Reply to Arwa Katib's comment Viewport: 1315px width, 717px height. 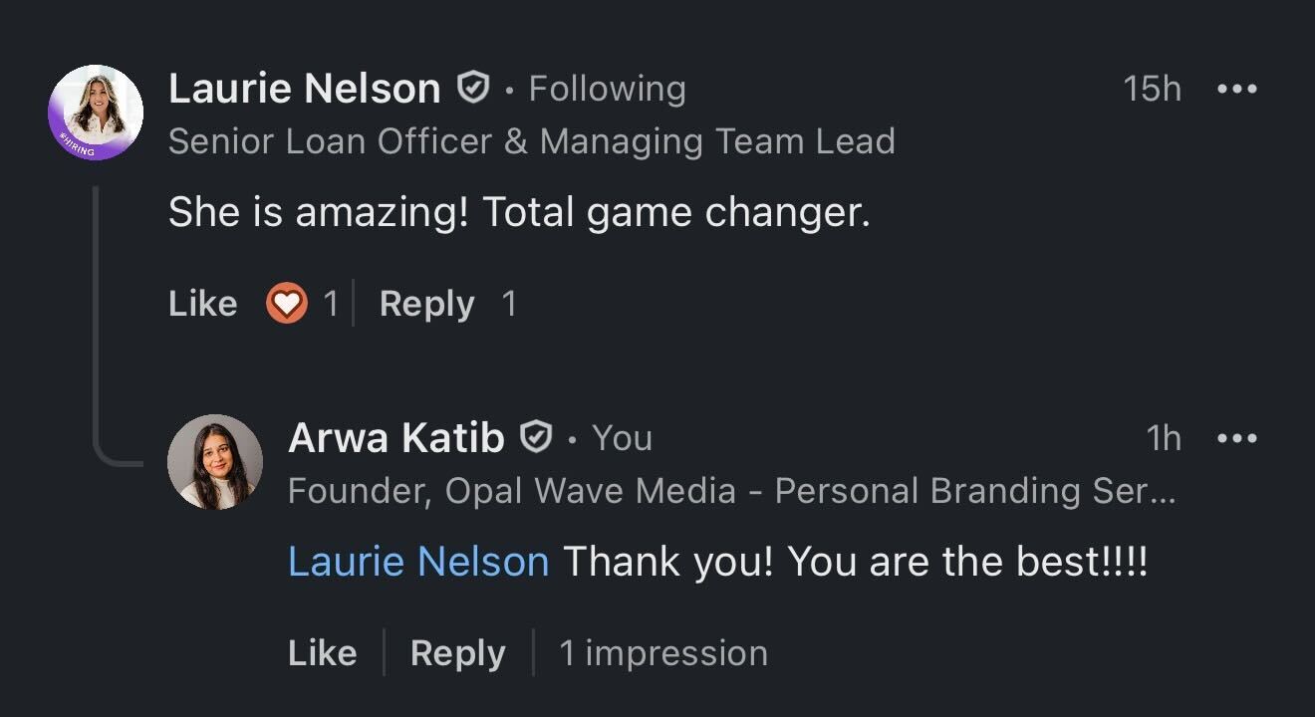point(457,653)
